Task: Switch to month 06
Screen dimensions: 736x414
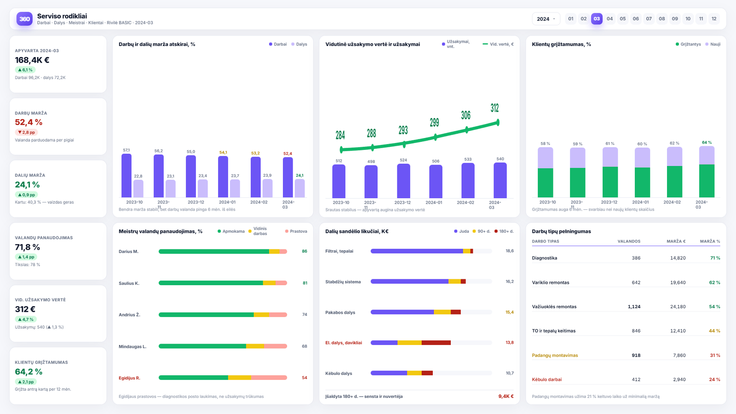Action: tap(636, 19)
